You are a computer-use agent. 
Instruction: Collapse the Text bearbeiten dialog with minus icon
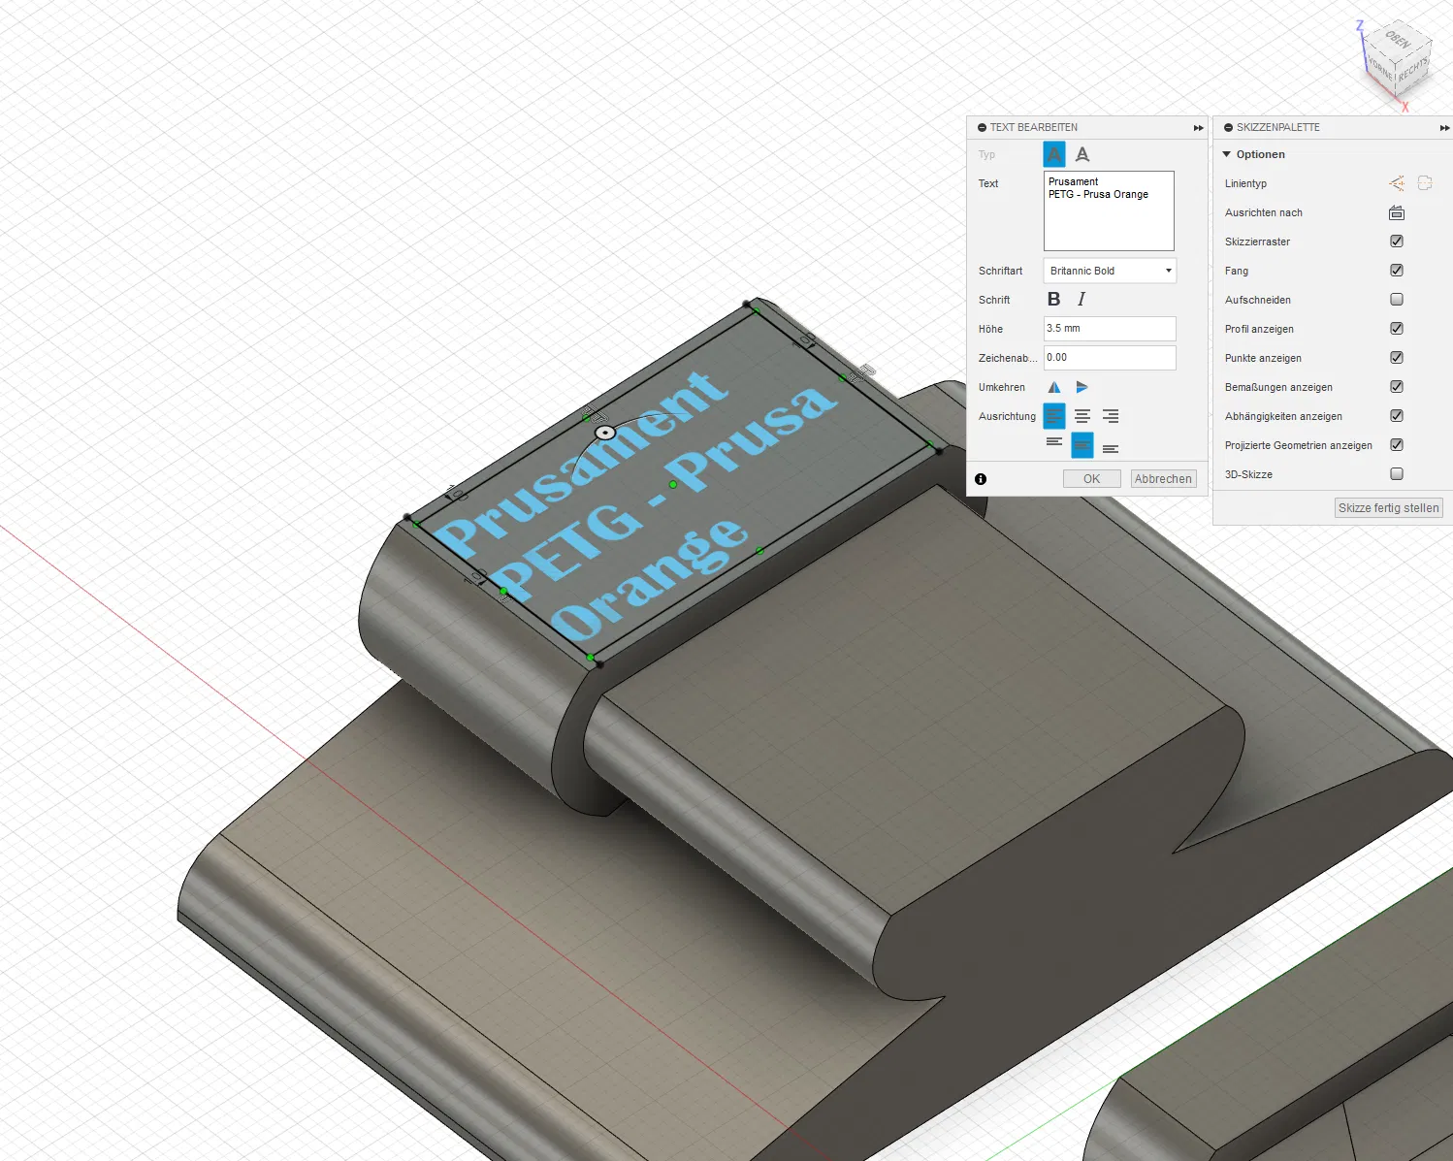point(982,127)
